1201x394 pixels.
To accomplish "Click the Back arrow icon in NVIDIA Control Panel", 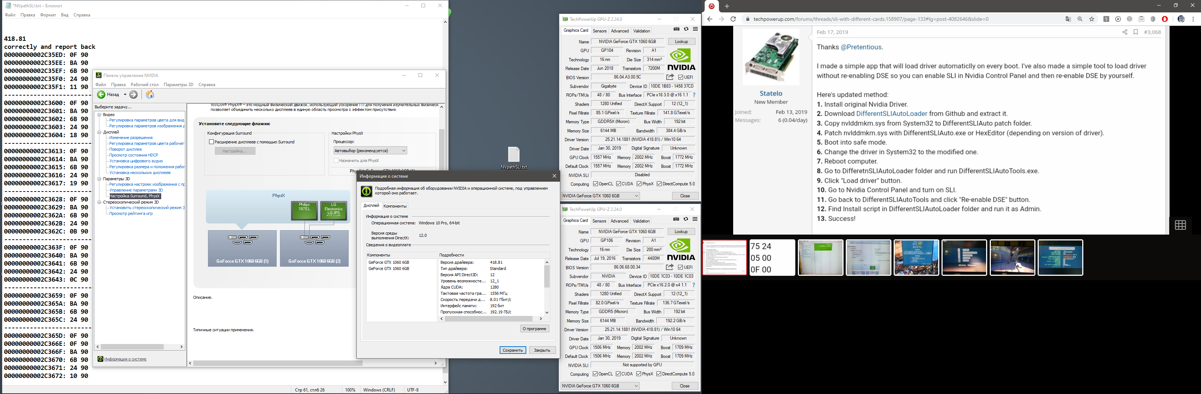I will [x=101, y=94].
